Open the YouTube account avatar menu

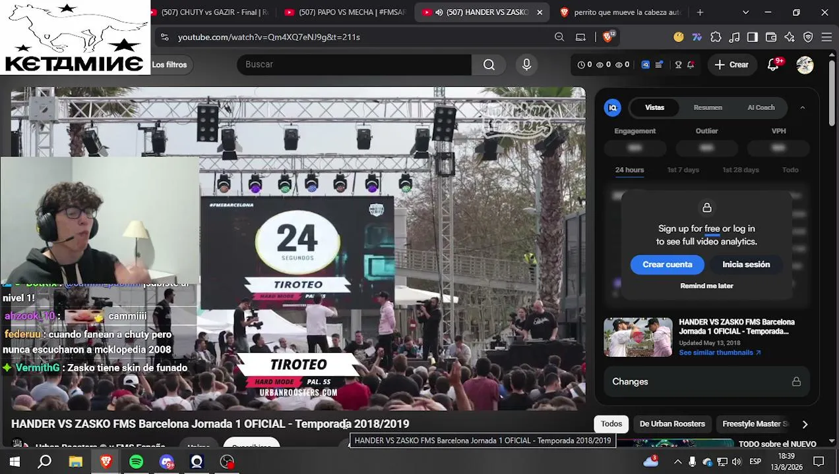[805, 65]
